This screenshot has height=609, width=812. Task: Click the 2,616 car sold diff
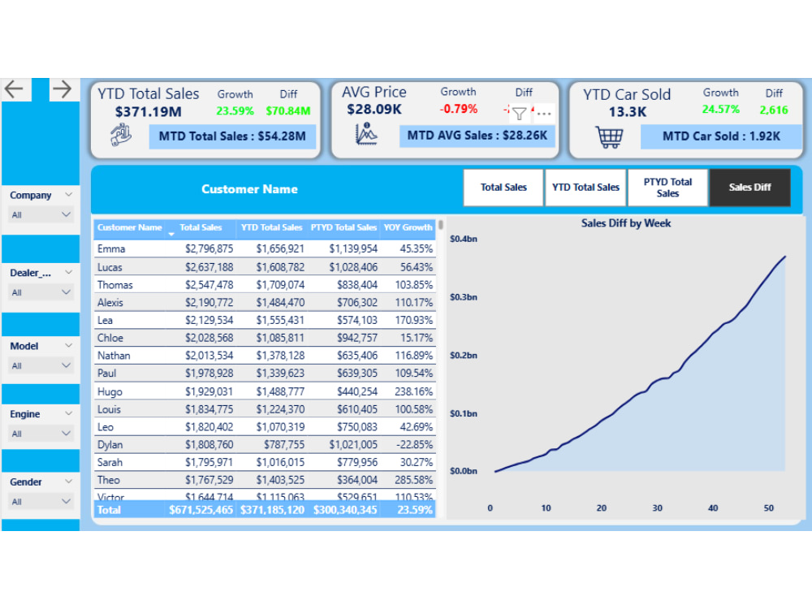pos(774,110)
